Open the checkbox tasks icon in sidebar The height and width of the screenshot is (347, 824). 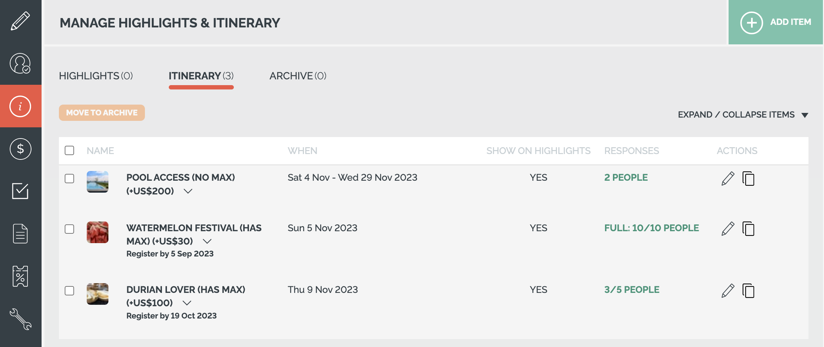20,191
